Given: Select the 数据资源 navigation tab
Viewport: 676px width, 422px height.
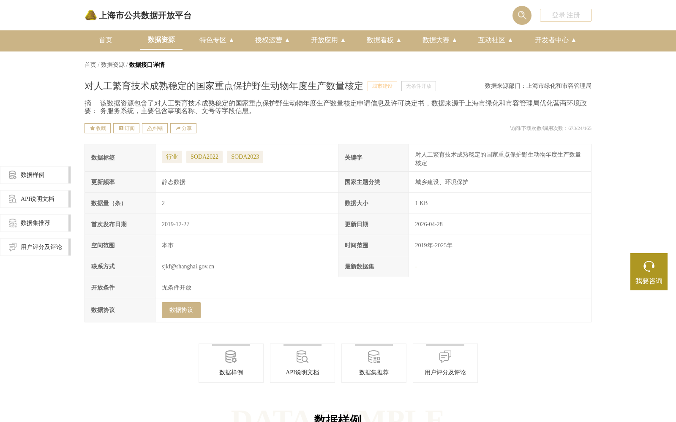Looking at the screenshot, I should point(161,40).
